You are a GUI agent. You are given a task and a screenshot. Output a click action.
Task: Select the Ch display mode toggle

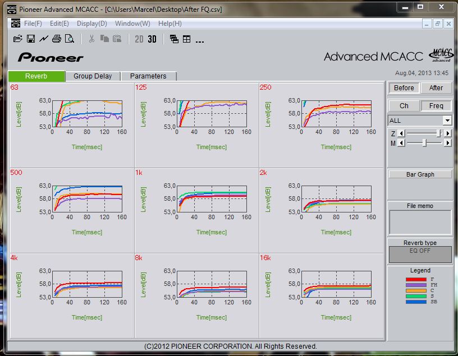[x=404, y=106]
